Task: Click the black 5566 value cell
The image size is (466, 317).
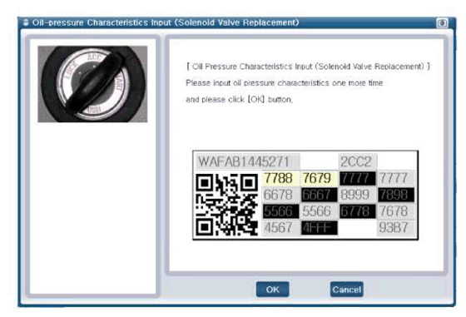Action: tap(280, 211)
